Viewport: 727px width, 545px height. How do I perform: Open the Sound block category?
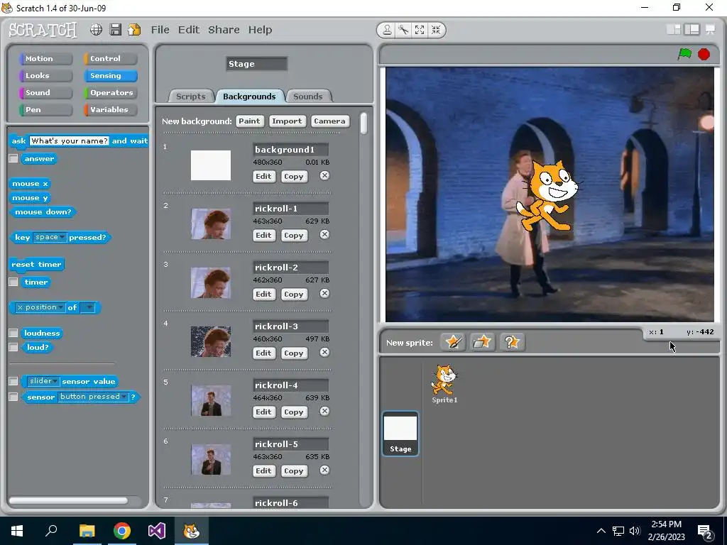click(45, 92)
